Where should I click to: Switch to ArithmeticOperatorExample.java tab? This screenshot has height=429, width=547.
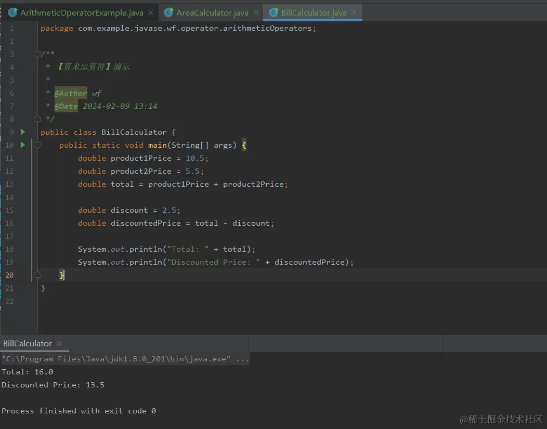click(82, 13)
